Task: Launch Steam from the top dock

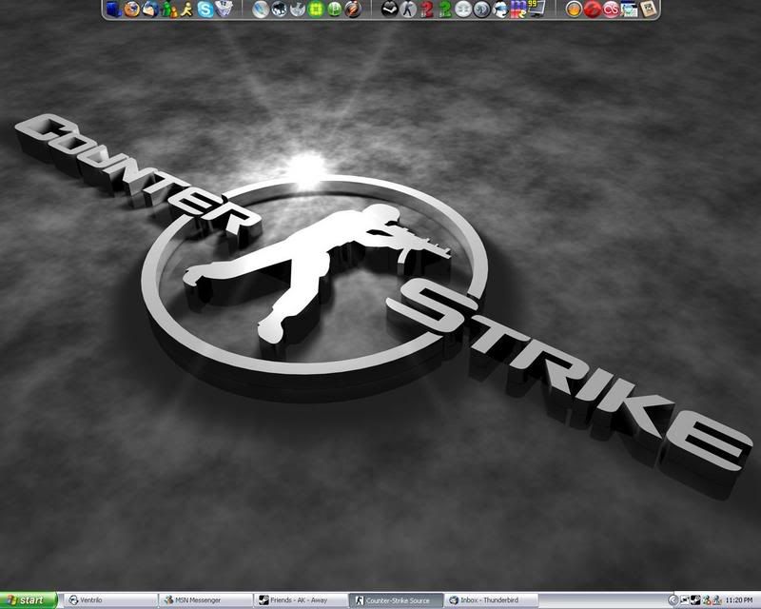Action: pos(390,10)
